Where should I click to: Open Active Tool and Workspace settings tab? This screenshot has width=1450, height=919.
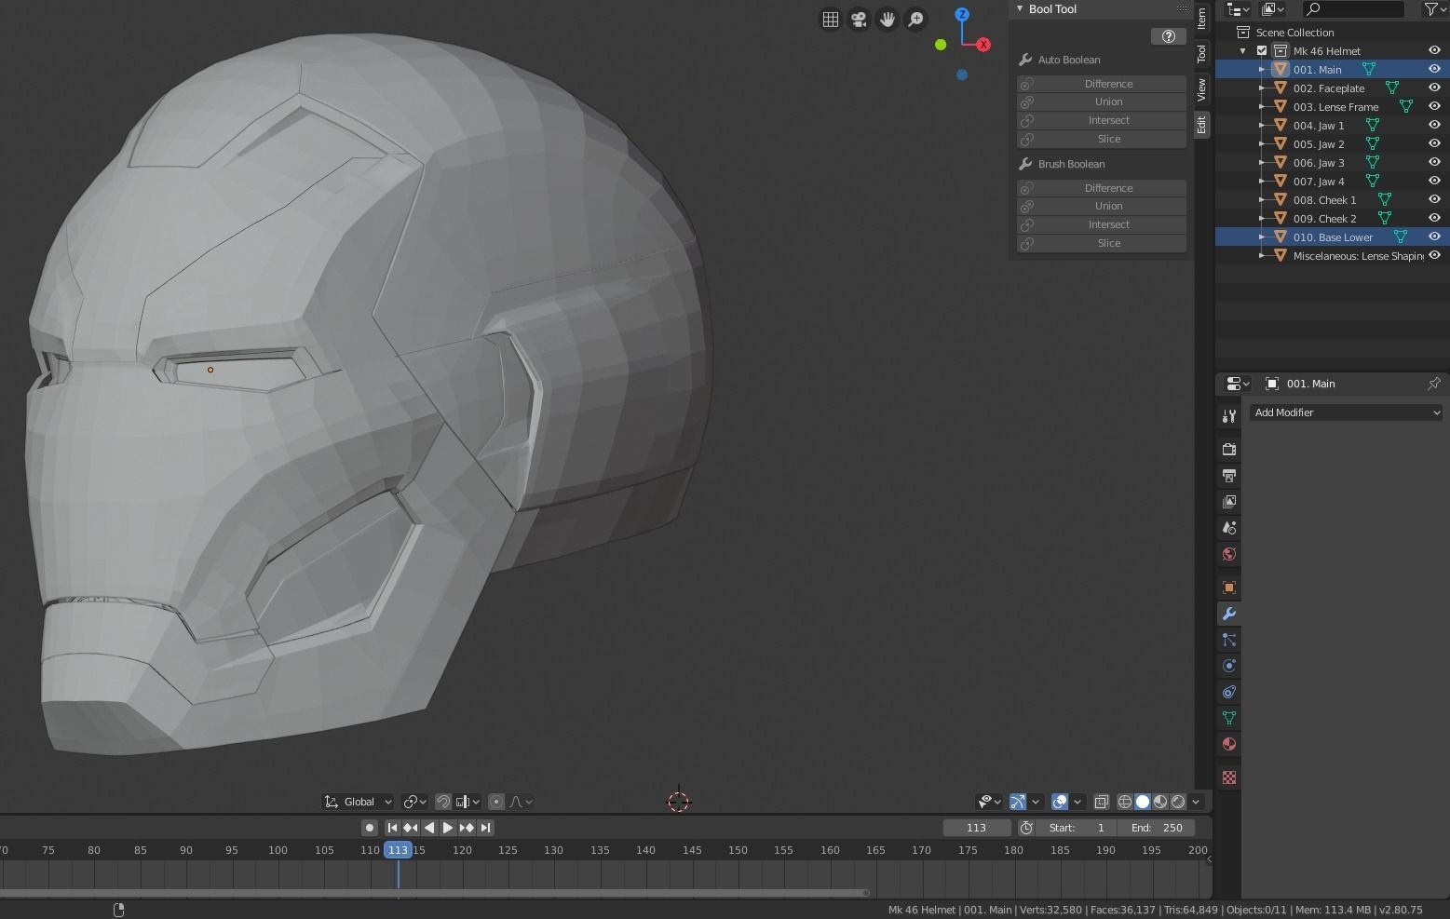(x=1229, y=416)
